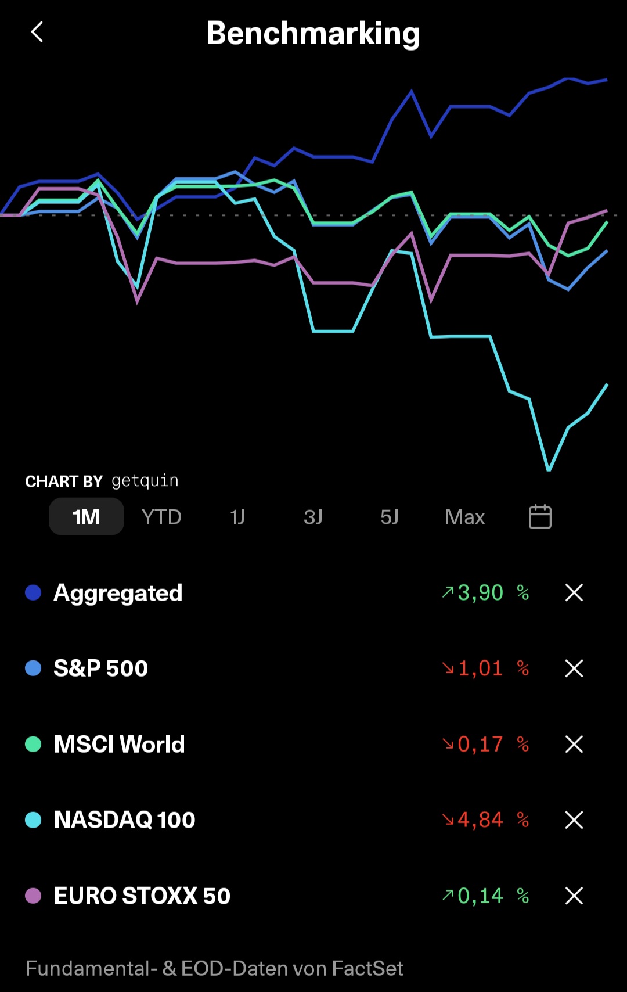Tap the Aggregated dark blue color dot
This screenshot has height=992, width=627.
point(33,592)
